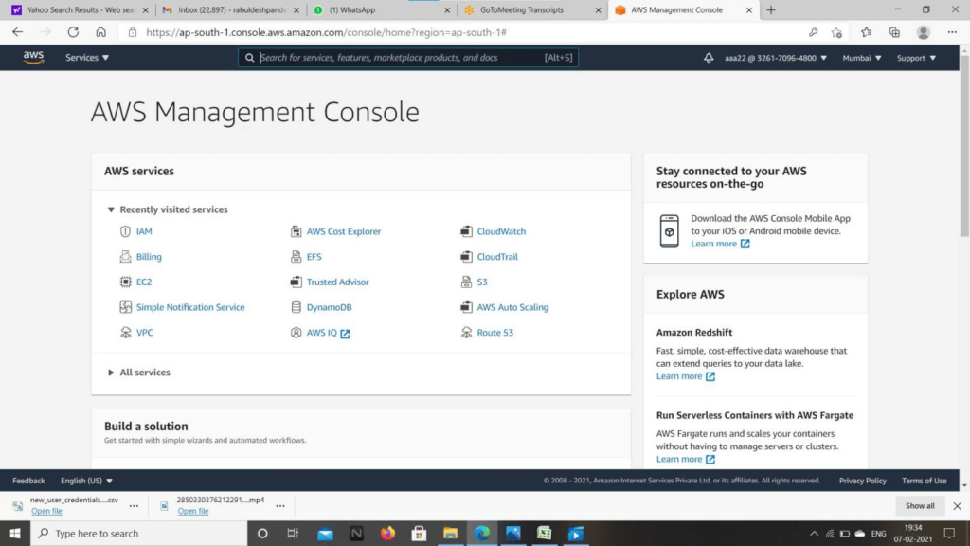Open the Simple Notification Service link
This screenshot has height=546, width=970.
190,307
